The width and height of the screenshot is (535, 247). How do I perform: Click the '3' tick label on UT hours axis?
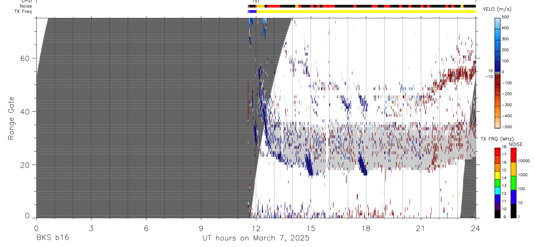coord(91,228)
